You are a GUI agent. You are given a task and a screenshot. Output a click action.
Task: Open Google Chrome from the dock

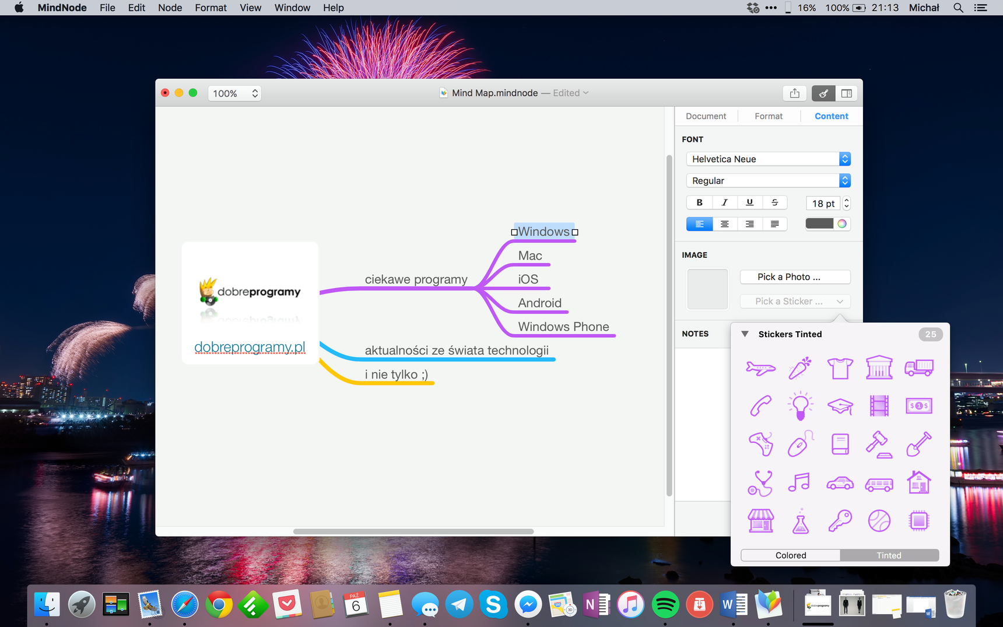219,605
